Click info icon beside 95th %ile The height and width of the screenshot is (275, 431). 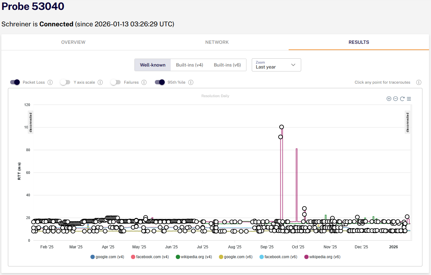point(191,82)
